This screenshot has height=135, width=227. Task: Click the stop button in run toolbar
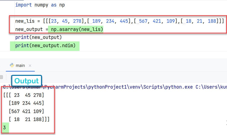(1, 77)
